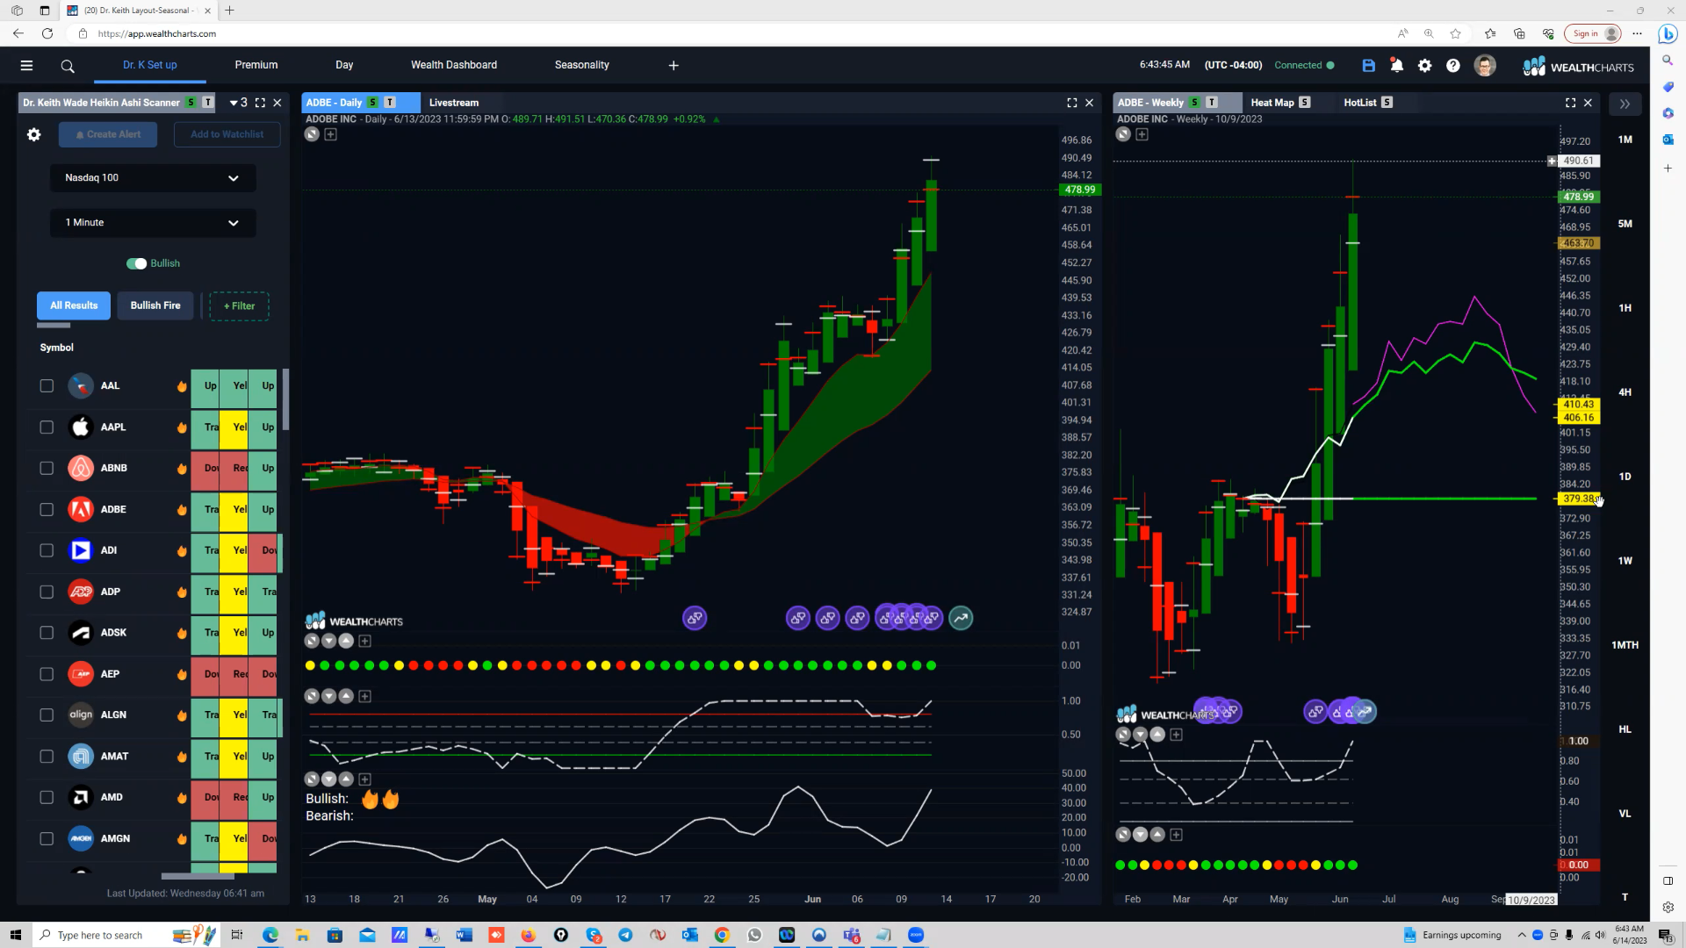Collapse the Bullish/Bearish pane on daily chart (down arrow)
1686x948 pixels.
coord(328,779)
